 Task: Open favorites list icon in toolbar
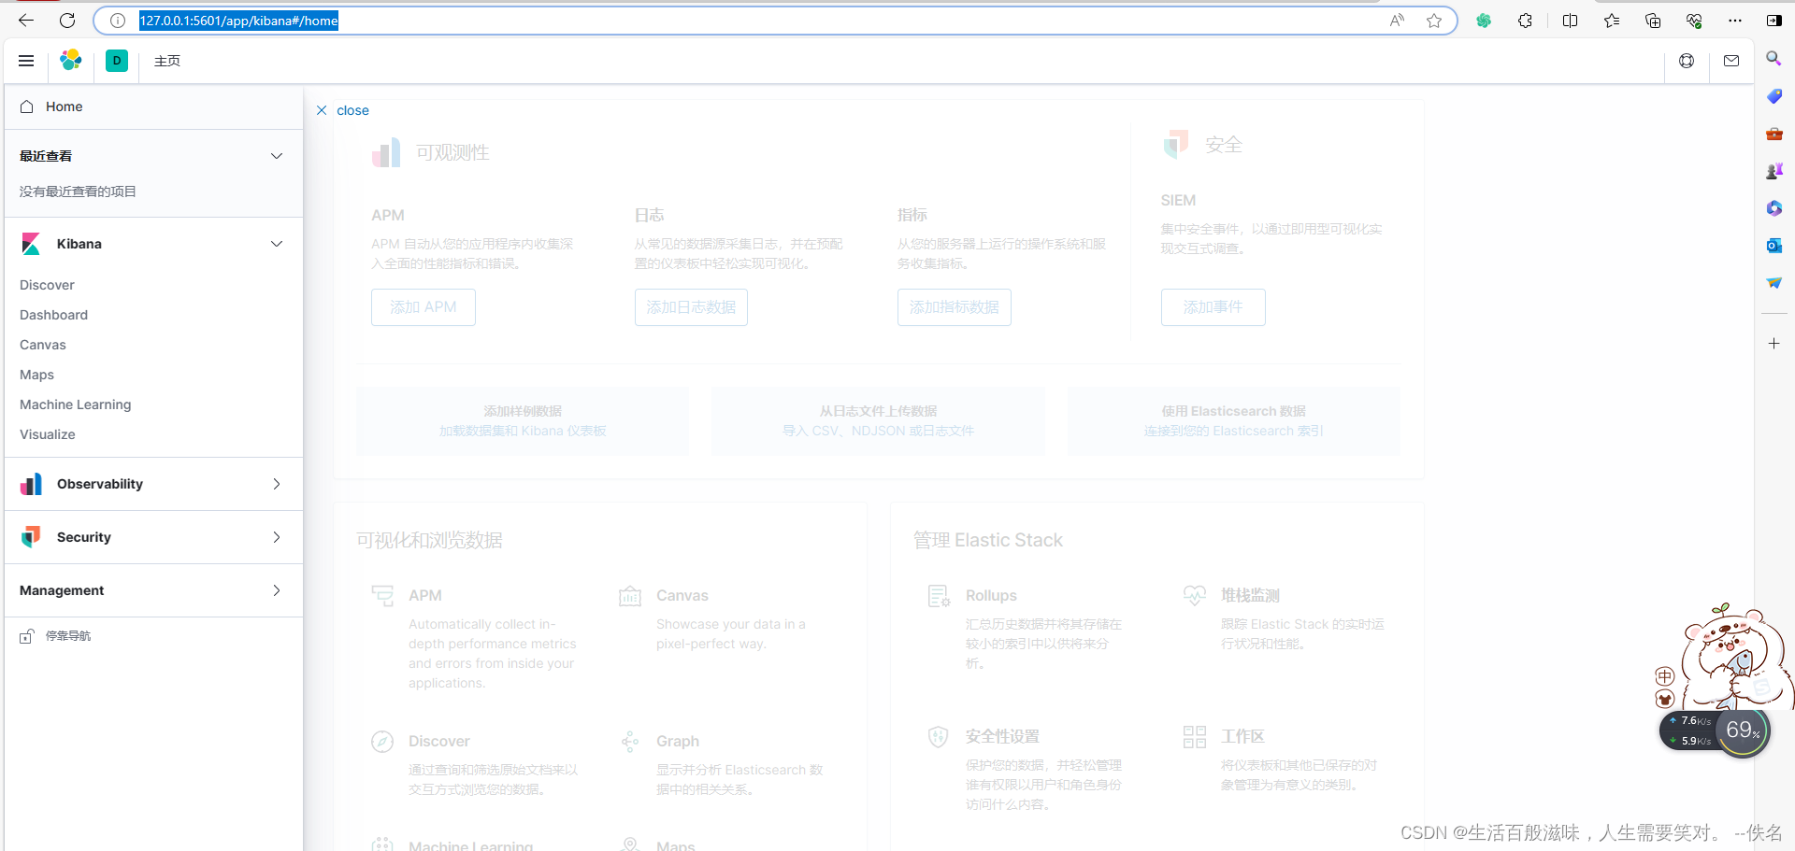coord(1612,21)
